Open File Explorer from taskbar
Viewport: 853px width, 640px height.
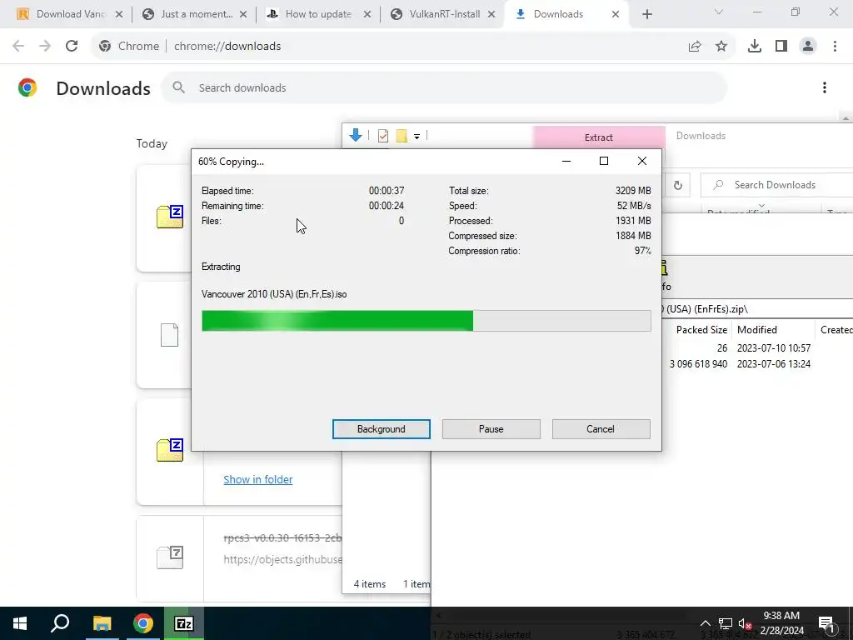(102, 623)
